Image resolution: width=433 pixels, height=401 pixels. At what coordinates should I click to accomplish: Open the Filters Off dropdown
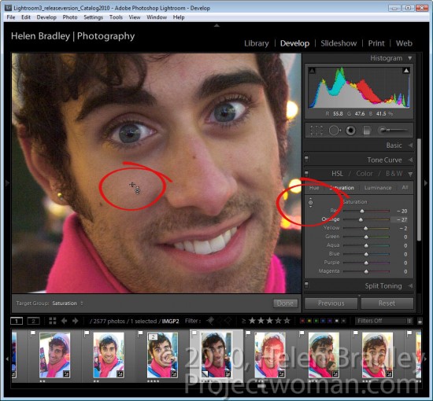[384, 321]
